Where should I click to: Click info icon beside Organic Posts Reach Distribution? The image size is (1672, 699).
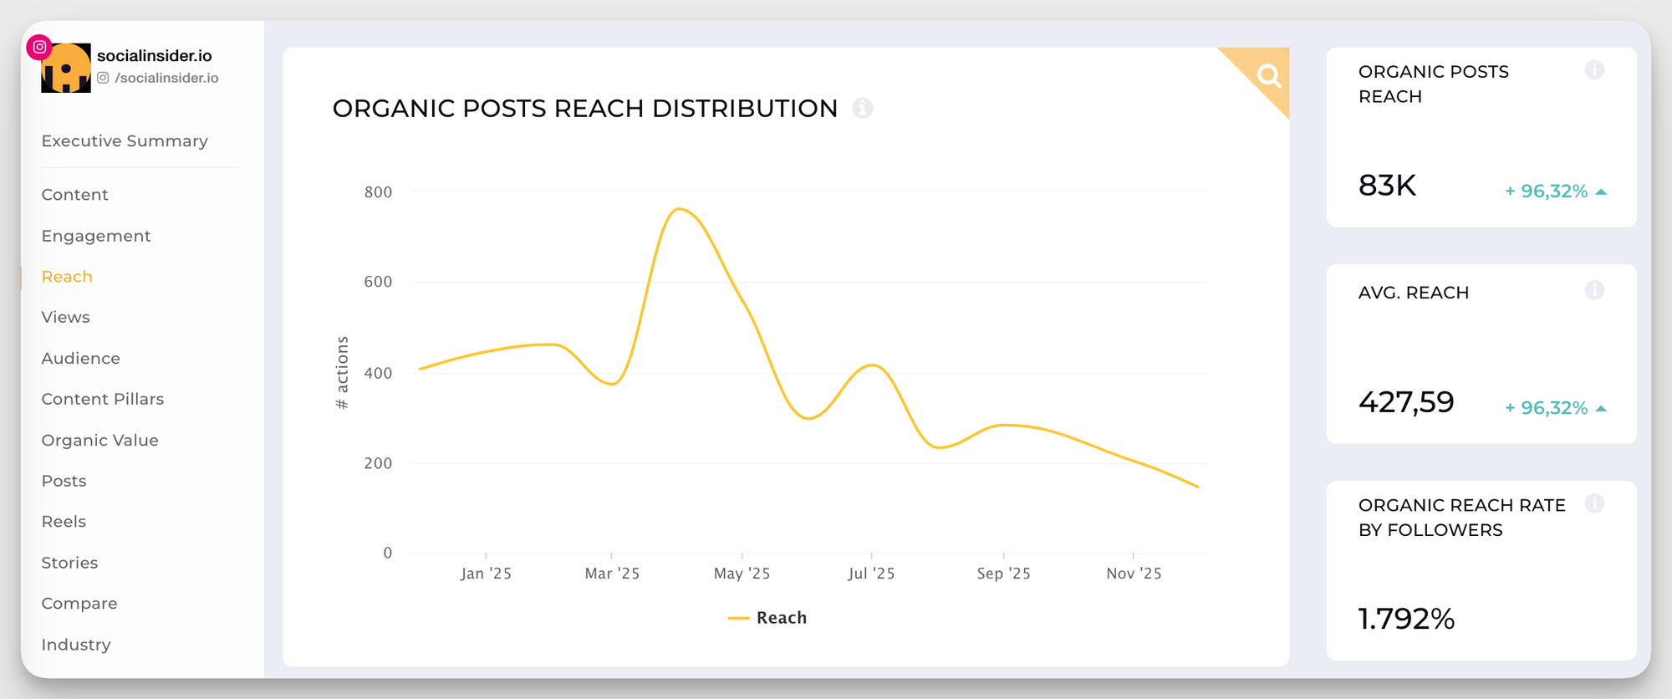862,108
